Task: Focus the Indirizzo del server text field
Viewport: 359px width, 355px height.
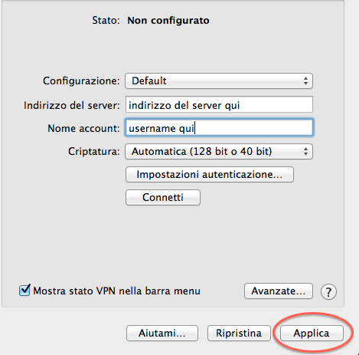Action: pos(219,104)
